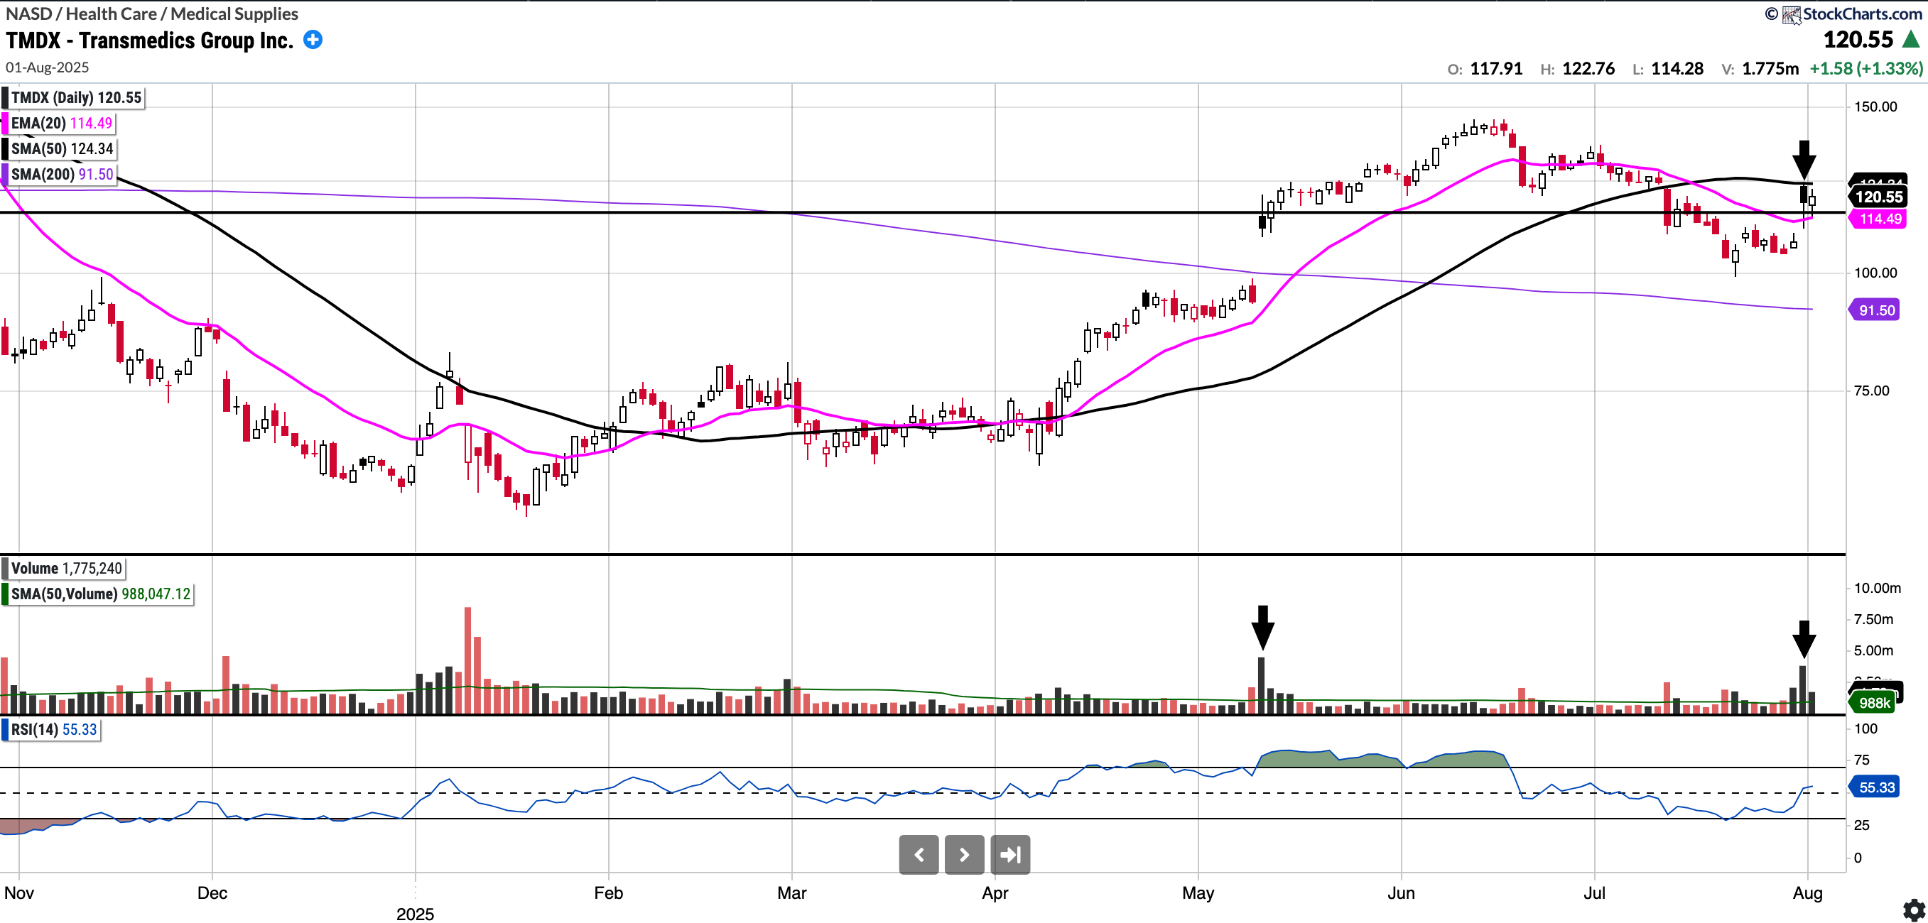This screenshot has height=923, width=1928.
Task: Click the arrow above August volume bar
Action: click(x=1804, y=639)
